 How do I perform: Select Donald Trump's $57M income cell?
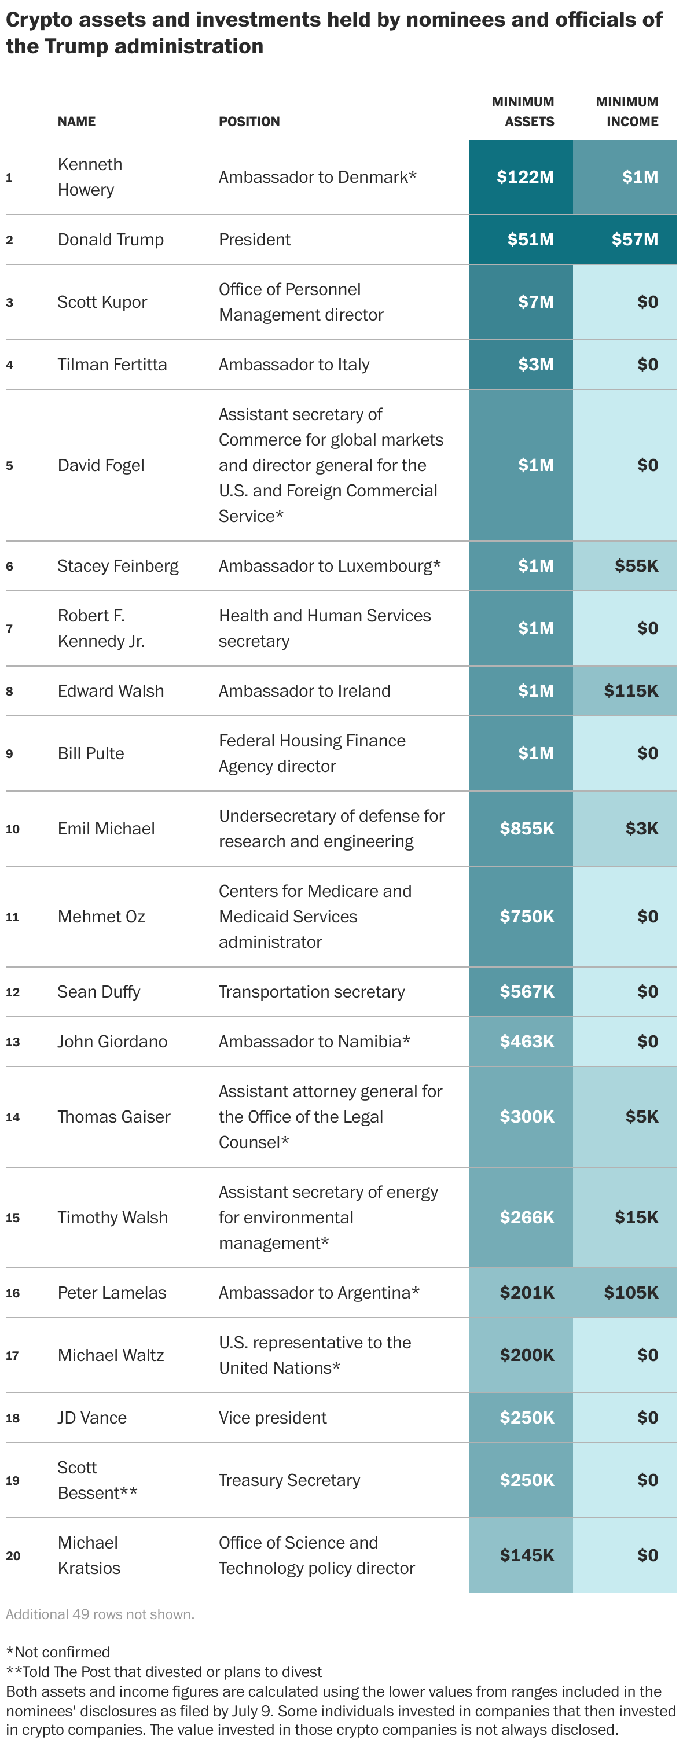coord(634,240)
